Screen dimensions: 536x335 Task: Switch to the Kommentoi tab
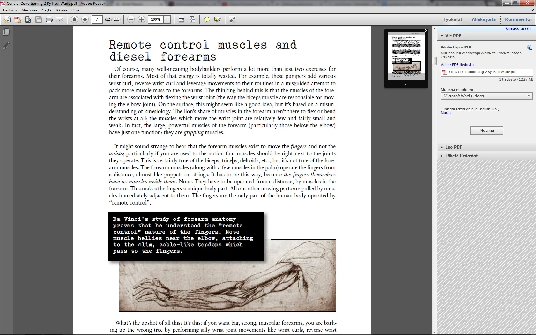pos(518,19)
